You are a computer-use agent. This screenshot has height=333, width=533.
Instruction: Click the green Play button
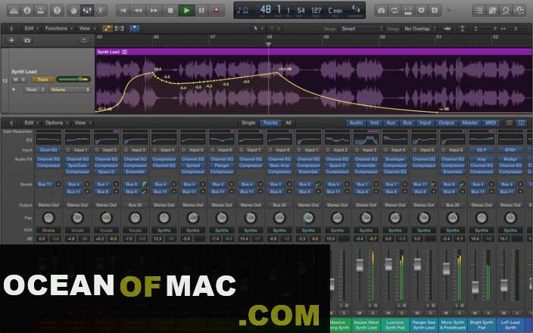pyautogui.click(x=186, y=11)
